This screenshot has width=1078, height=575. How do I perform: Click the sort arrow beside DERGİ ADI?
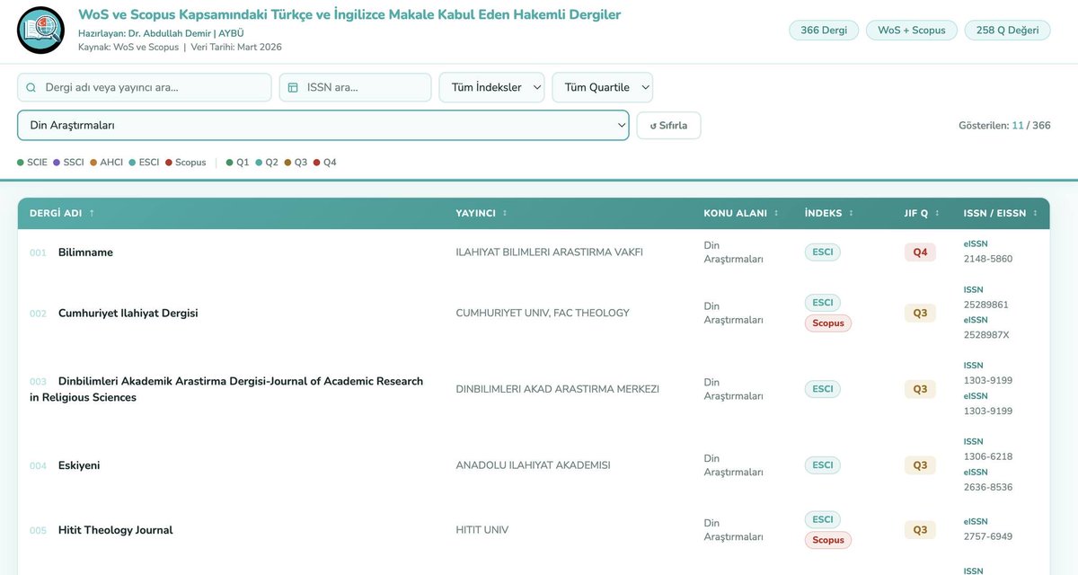[x=92, y=213]
